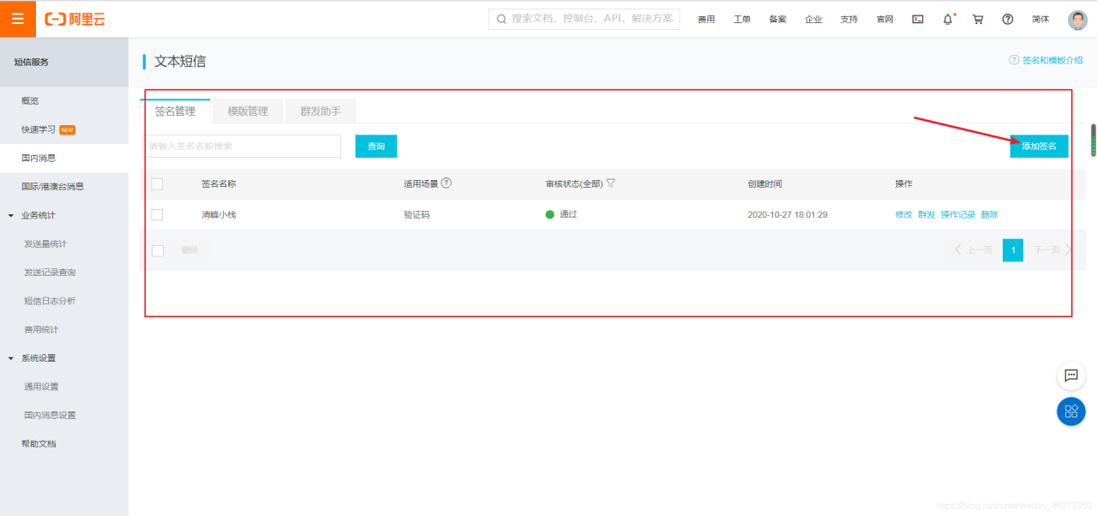Open the floating chat message icon
1097x516 pixels.
pyautogui.click(x=1071, y=375)
